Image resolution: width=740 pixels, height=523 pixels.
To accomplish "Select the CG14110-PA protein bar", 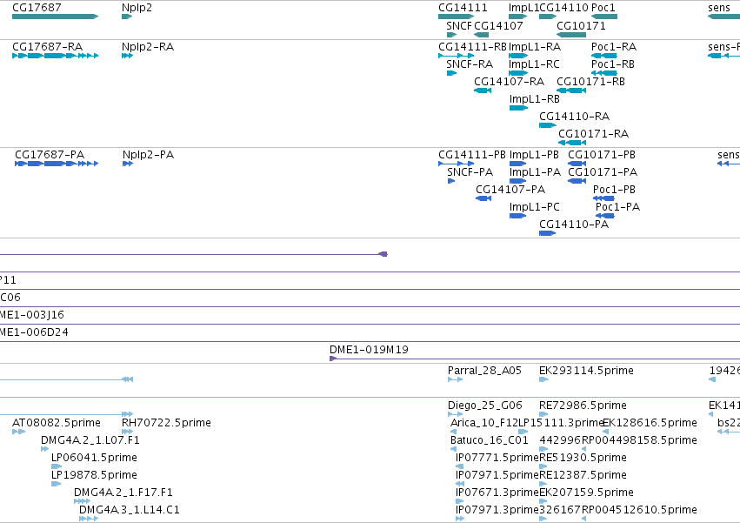I will tap(548, 233).
